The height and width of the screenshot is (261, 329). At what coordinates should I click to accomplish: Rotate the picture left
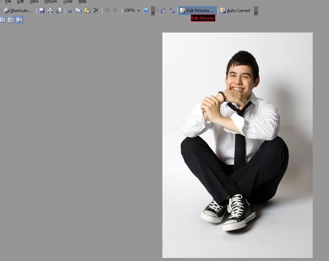pos(163,11)
